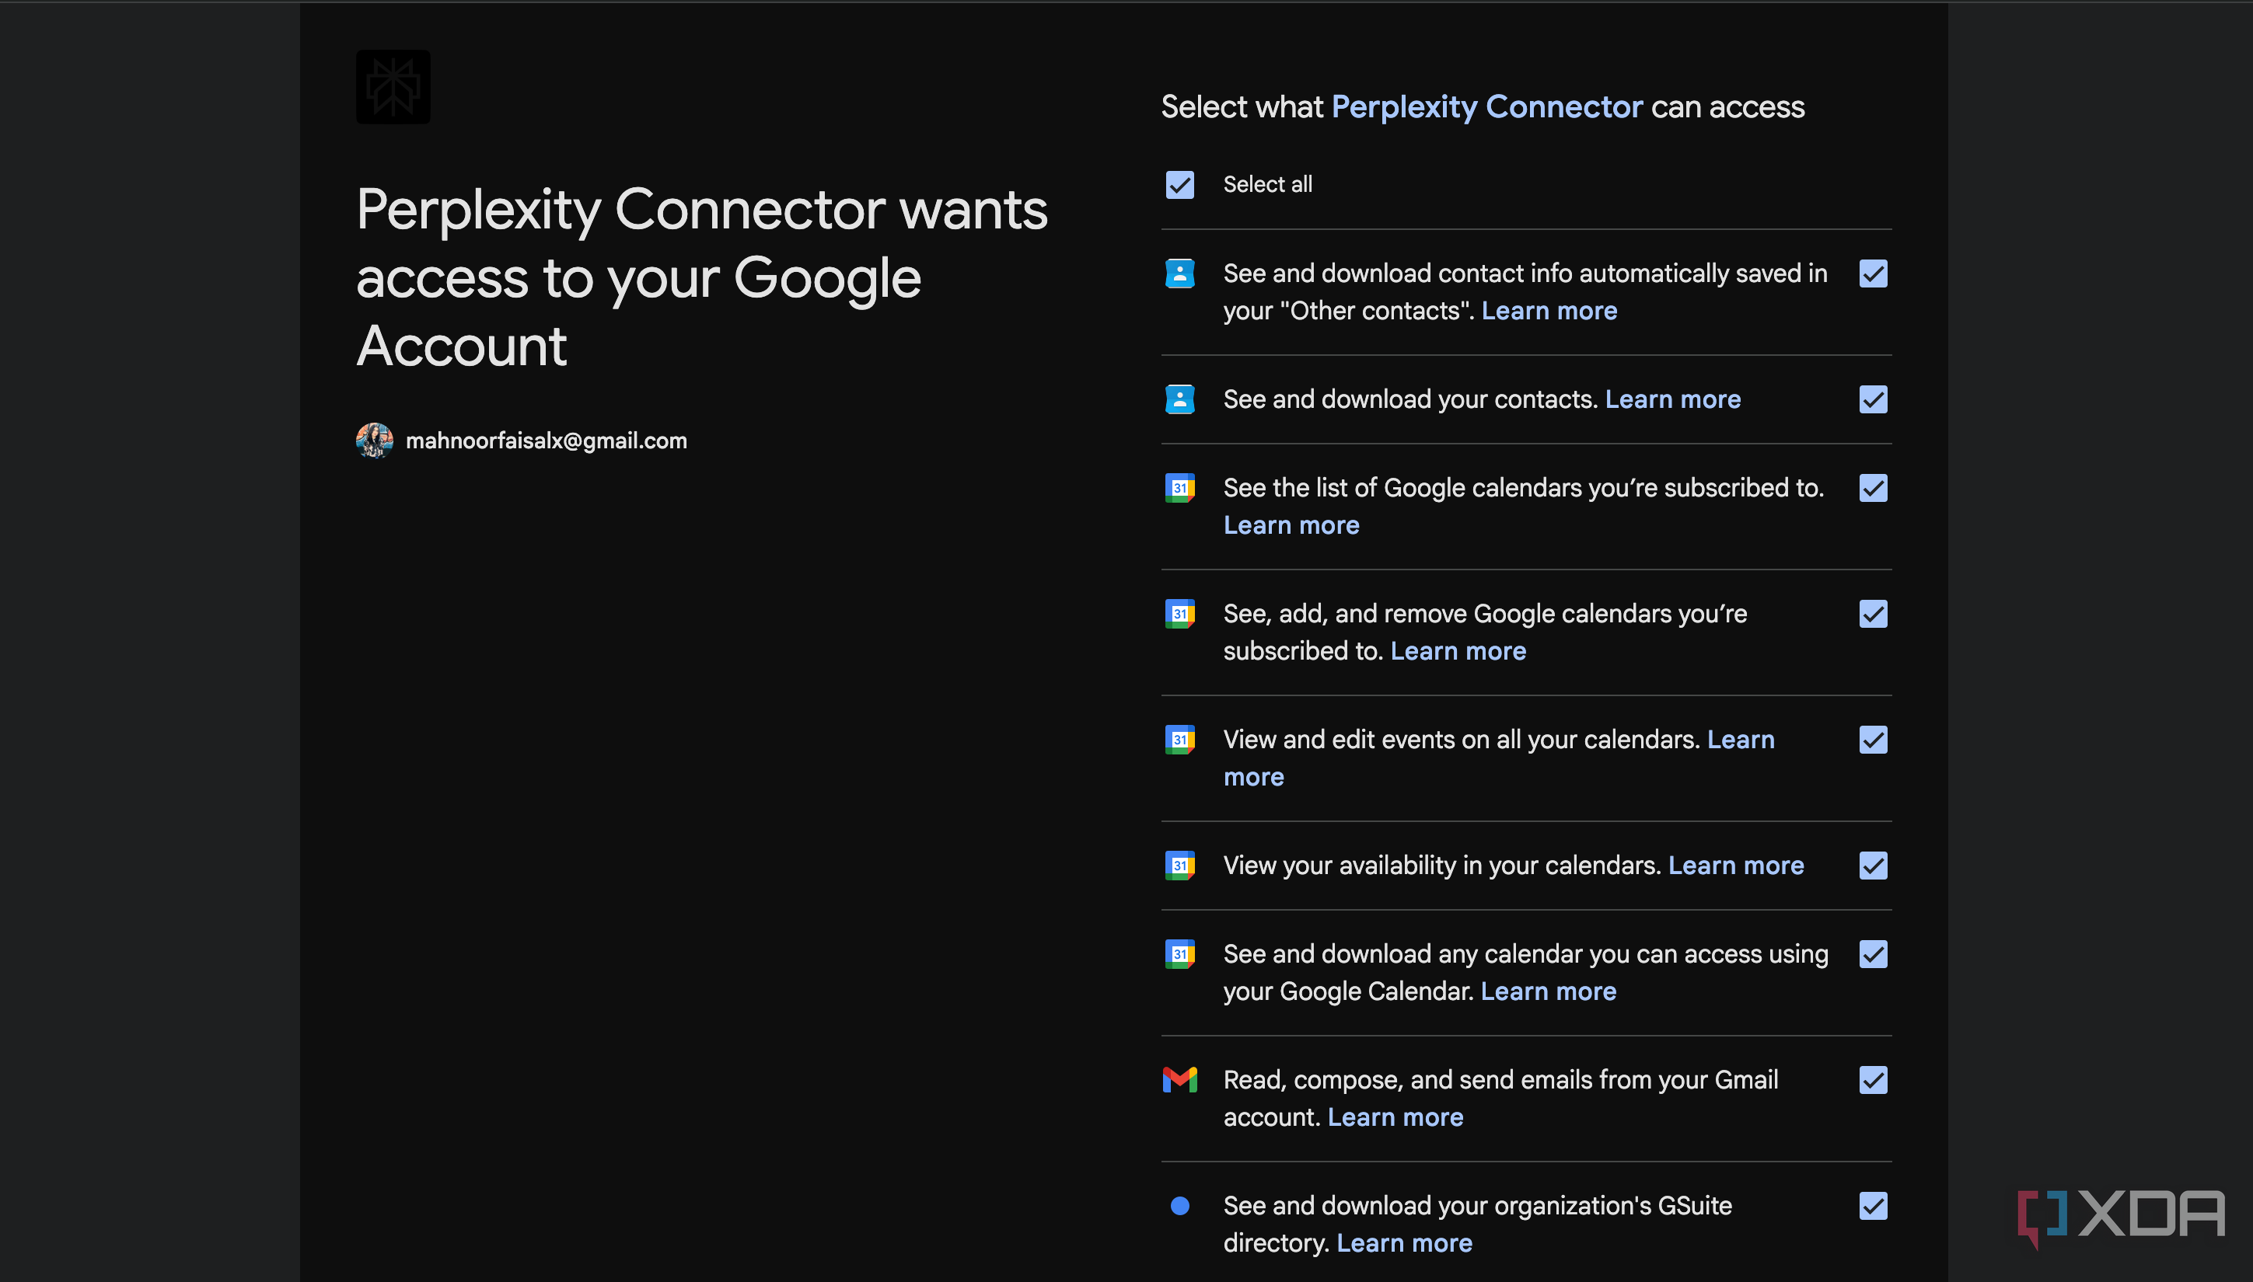Open Learn more for "Other contacts" permission
The width and height of the screenshot is (2253, 1282).
pyautogui.click(x=1549, y=311)
